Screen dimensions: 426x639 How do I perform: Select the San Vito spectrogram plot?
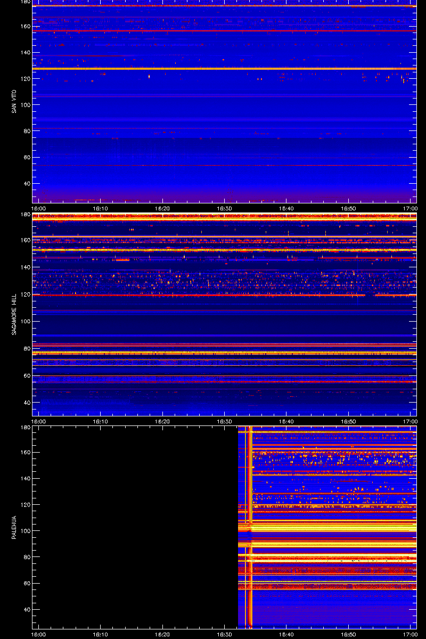tap(224, 101)
